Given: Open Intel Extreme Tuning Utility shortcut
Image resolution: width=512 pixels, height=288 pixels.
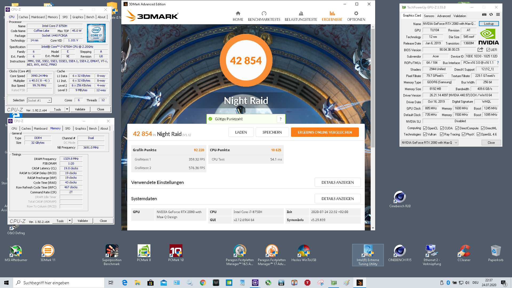Looking at the screenshot, I should pyautogui.click(x=368, y=255).
